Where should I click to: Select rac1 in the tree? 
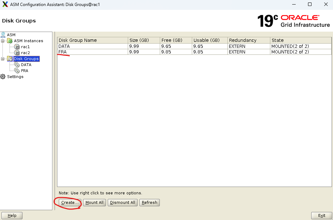point(25,47)
